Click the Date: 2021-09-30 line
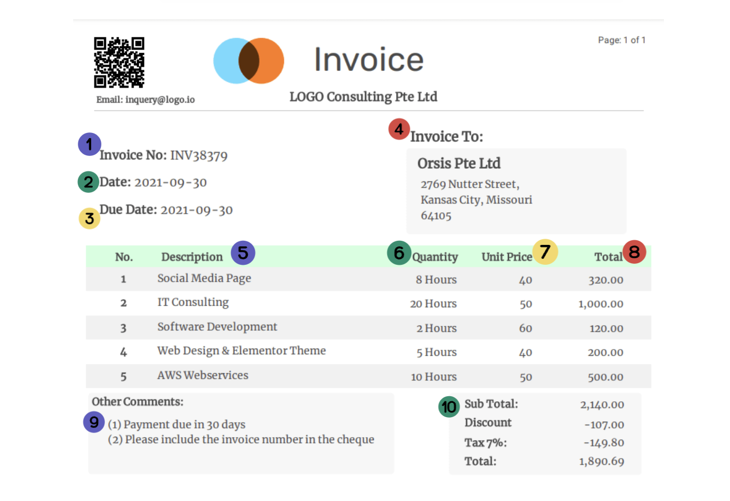 [153, 183]
